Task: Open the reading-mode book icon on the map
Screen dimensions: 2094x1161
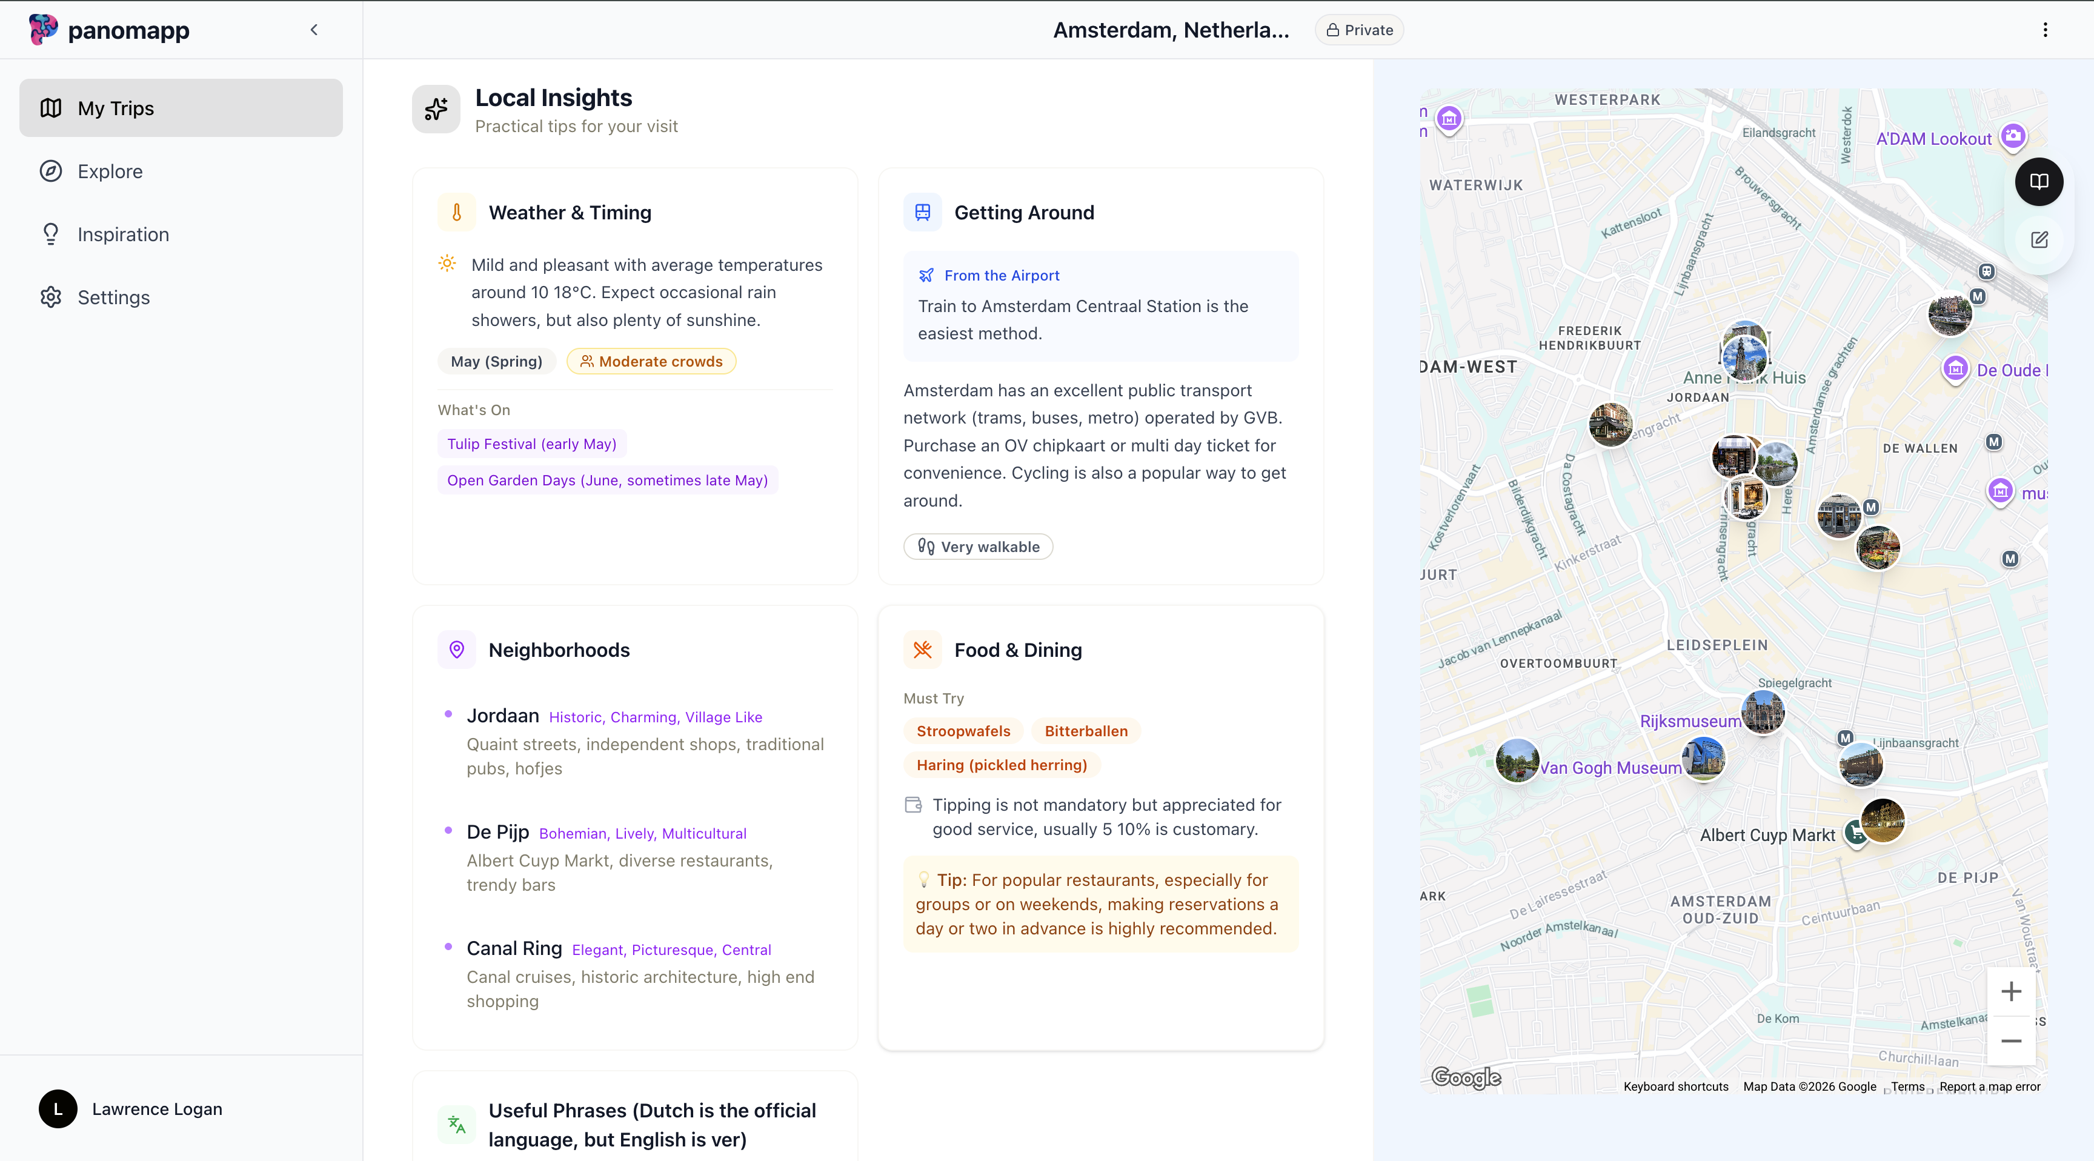Action: [2039, 181]
